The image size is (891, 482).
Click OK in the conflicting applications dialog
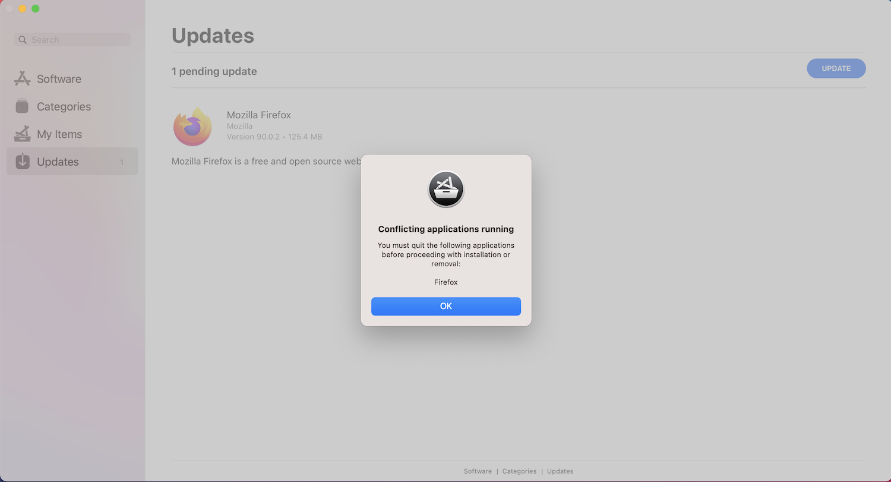446,306
